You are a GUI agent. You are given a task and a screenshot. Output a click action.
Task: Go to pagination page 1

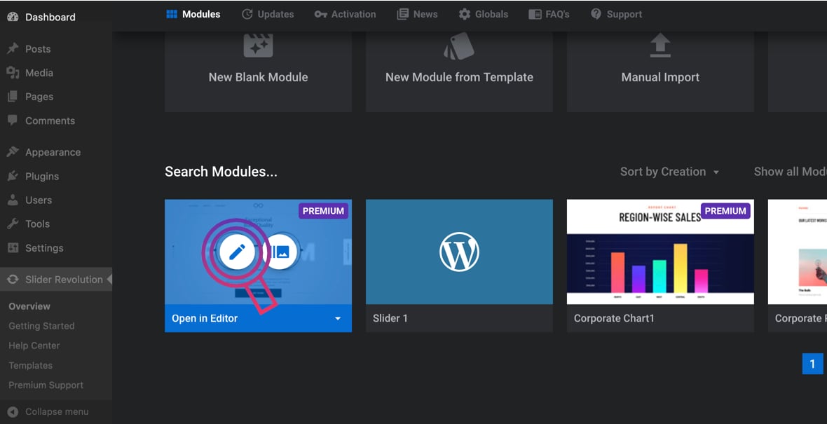(x=812, y=364)
